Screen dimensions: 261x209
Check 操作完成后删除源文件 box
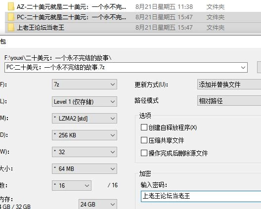pyautogui.click(x=144, y=153)
